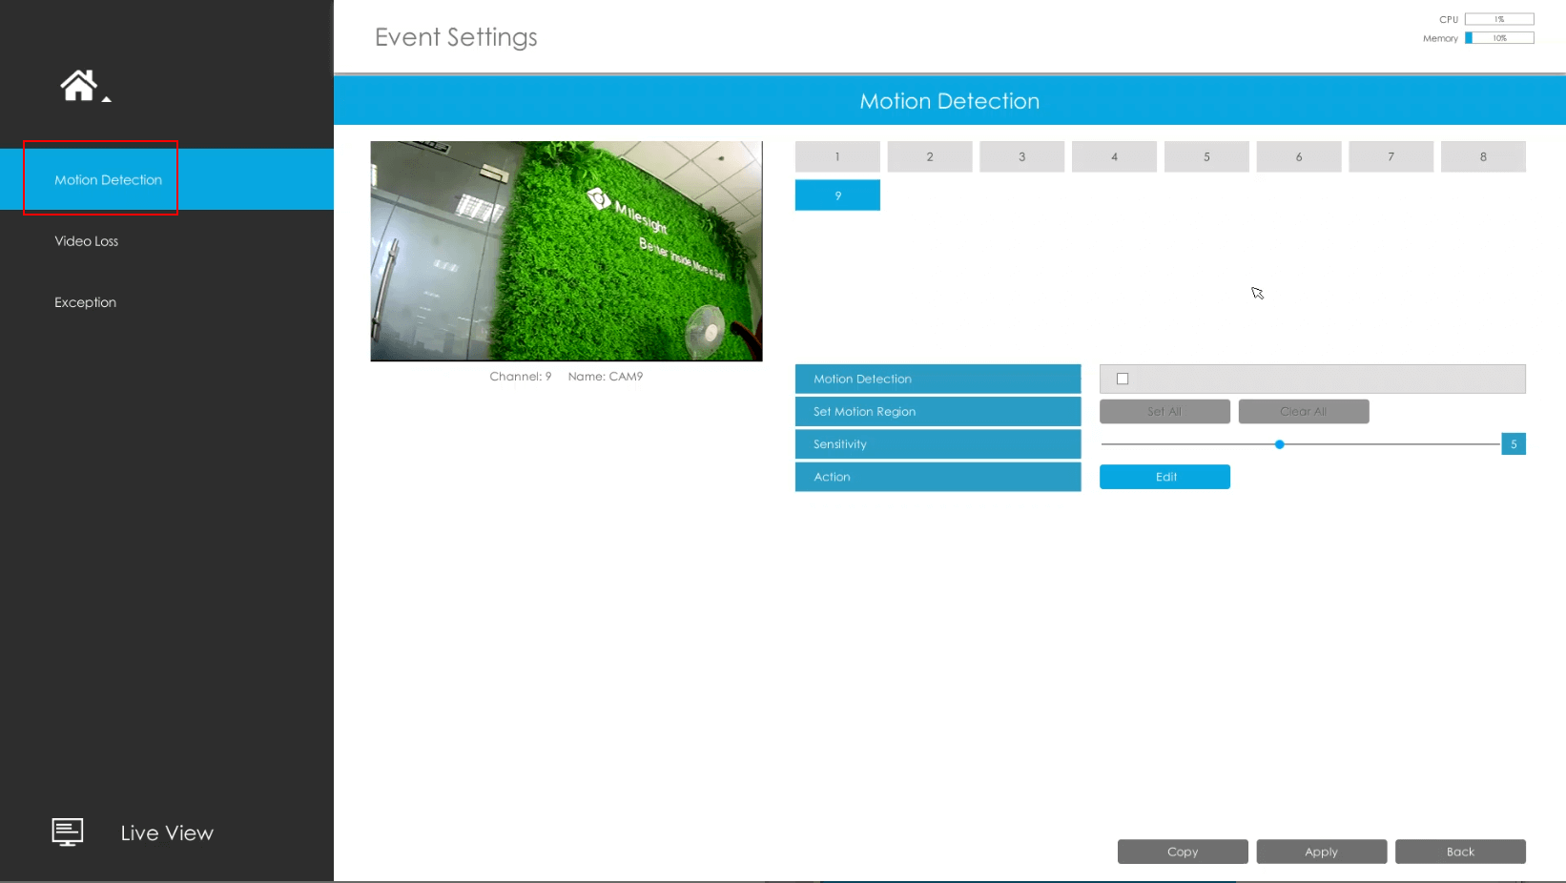Select channel 9
Screen dimensions: 1566x883
pos(836,195)
